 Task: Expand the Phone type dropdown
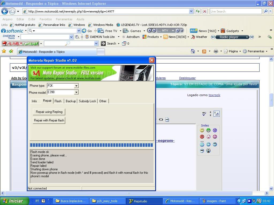tap(76, 86)
